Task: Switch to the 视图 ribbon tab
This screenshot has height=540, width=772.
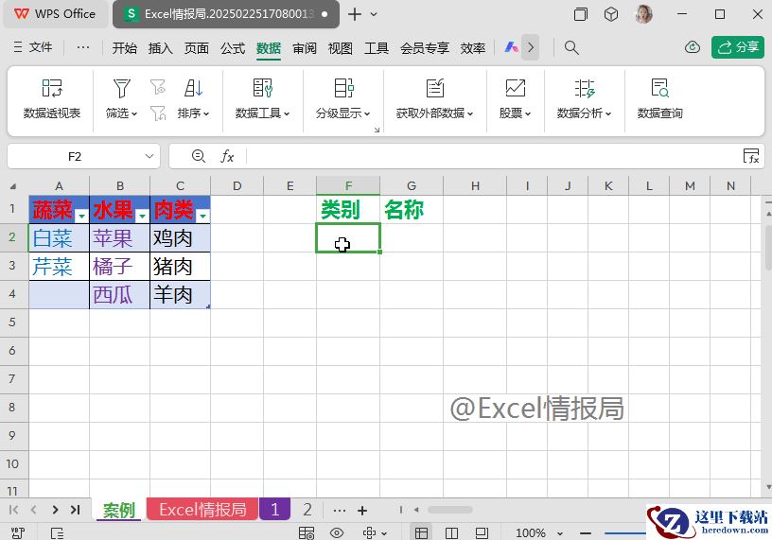Action: click(341, 47)
